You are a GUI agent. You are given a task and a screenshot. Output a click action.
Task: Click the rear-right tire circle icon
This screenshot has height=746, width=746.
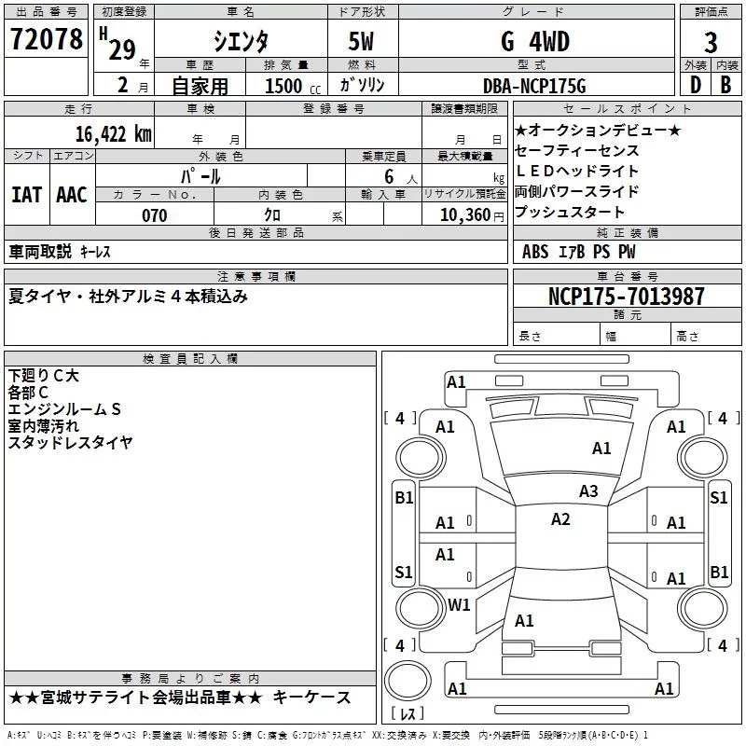click(702, 608)
